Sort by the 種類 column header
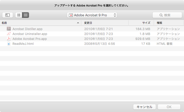184x112 pixels. (169, 23)
